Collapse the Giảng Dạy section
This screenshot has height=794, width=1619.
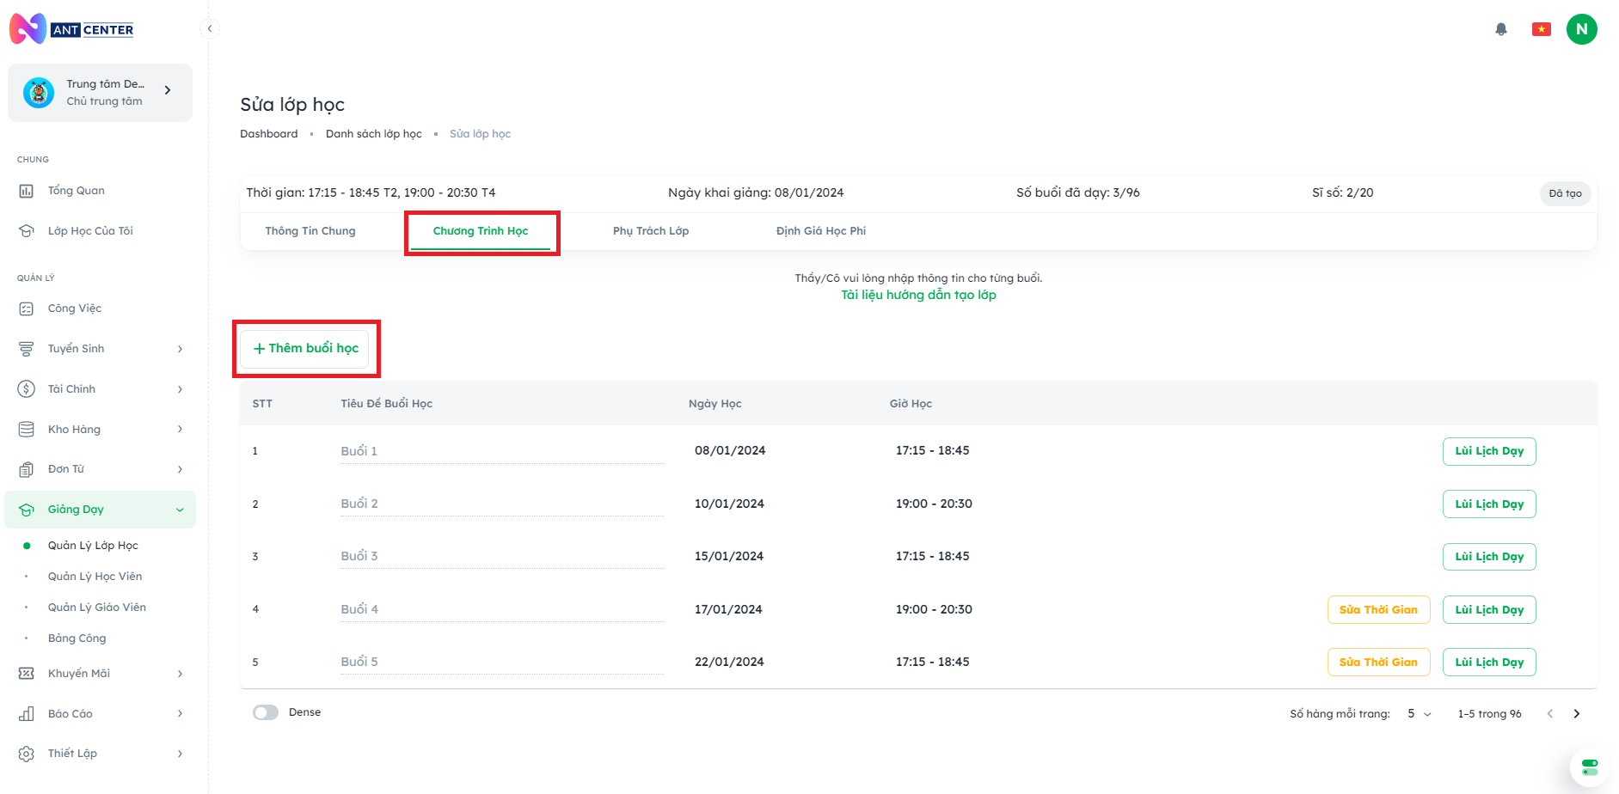[180, 510]
